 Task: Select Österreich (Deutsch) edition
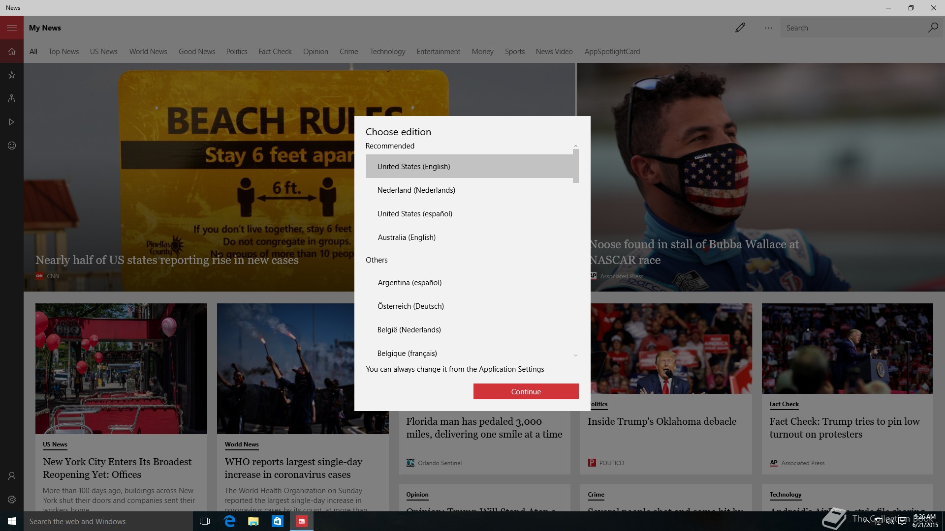[x=470, y=306]
